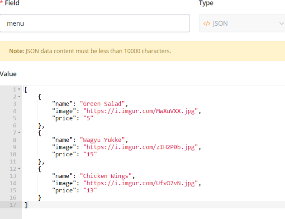Screen dimensions: 285x219
Task: Click the chevron arrow on Type dropdown
Action: point(281,23)
